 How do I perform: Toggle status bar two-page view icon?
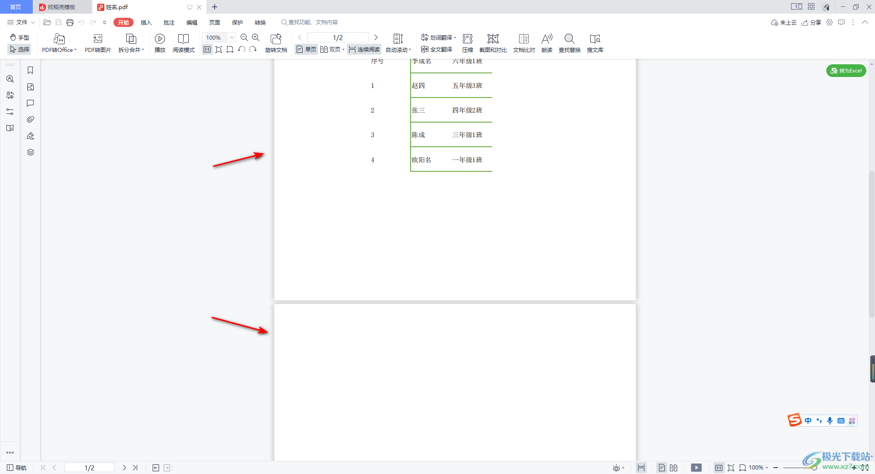pyautogui.click(x=674, y=468)
